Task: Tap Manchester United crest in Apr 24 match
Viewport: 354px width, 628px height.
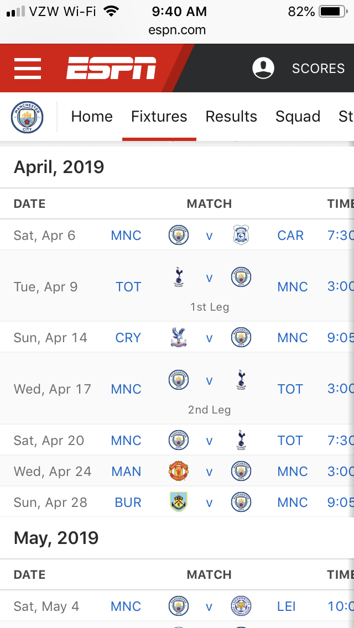Action: coord(179,471)
